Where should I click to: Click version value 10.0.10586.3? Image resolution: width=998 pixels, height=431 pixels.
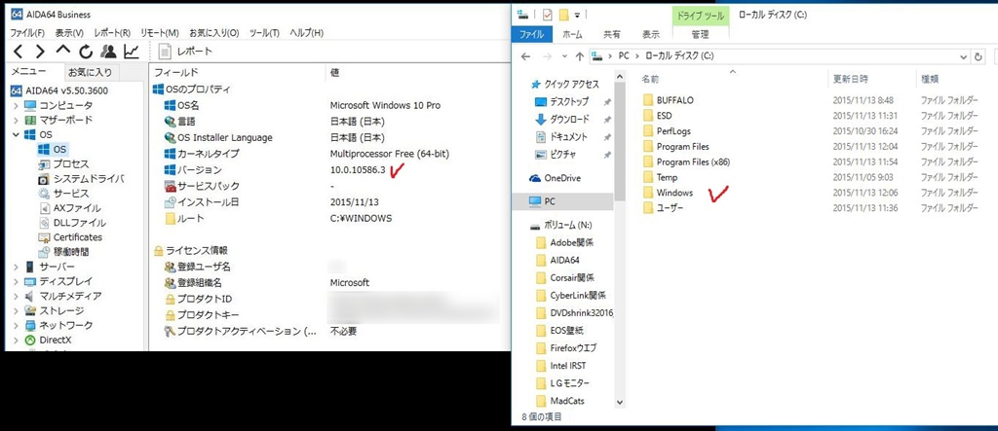[x=358, y=170]
